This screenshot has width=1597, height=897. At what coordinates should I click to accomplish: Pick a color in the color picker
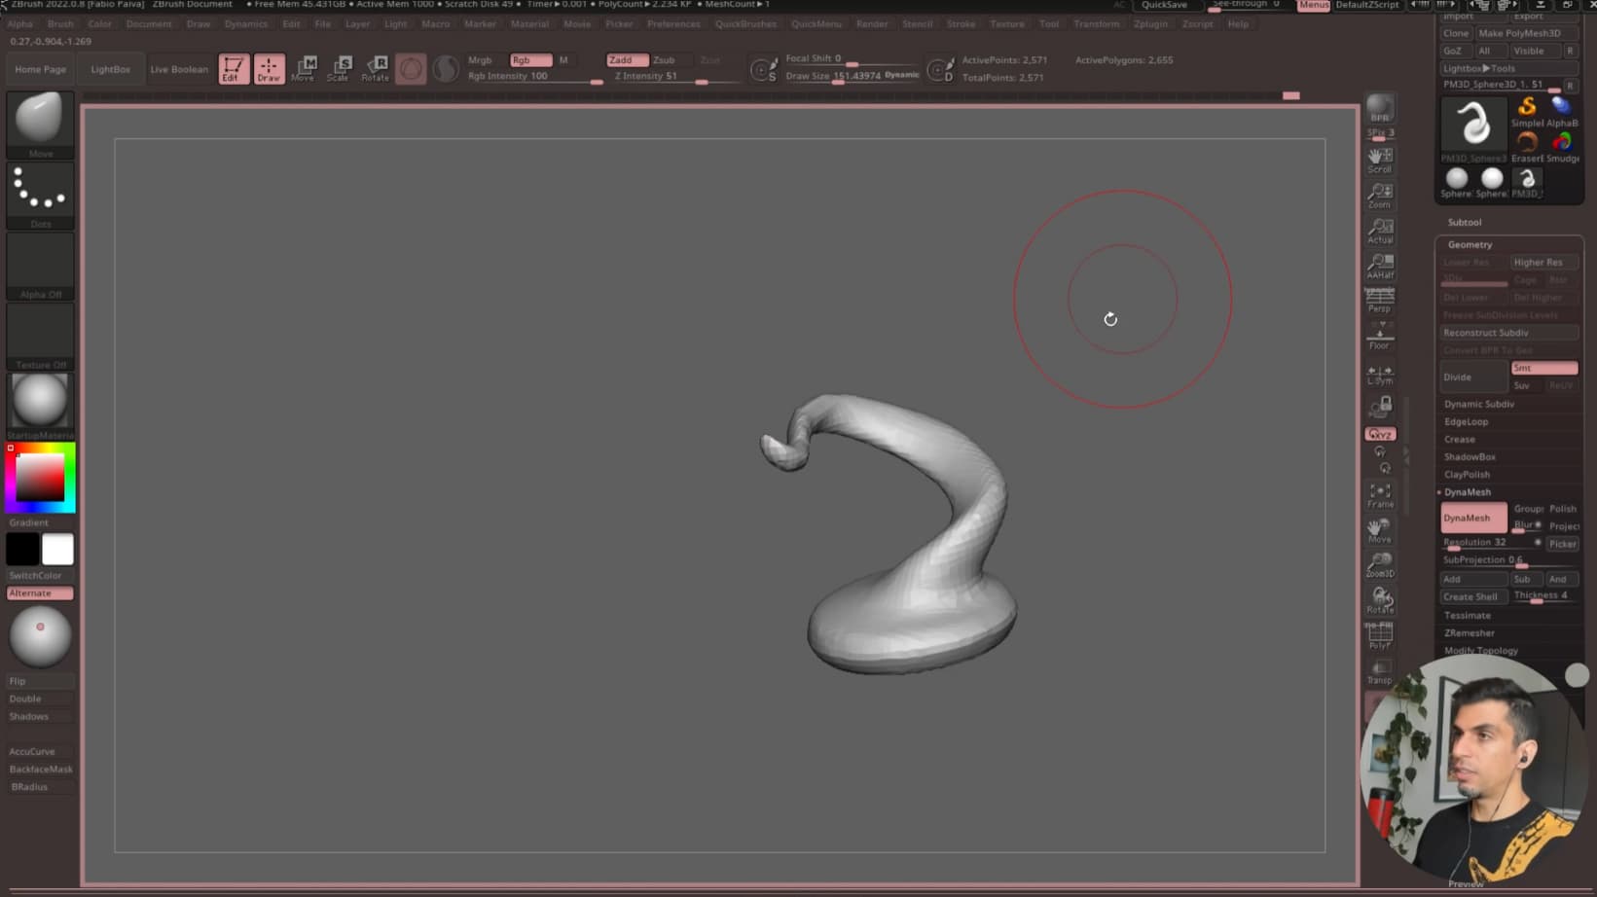point(40,478)
